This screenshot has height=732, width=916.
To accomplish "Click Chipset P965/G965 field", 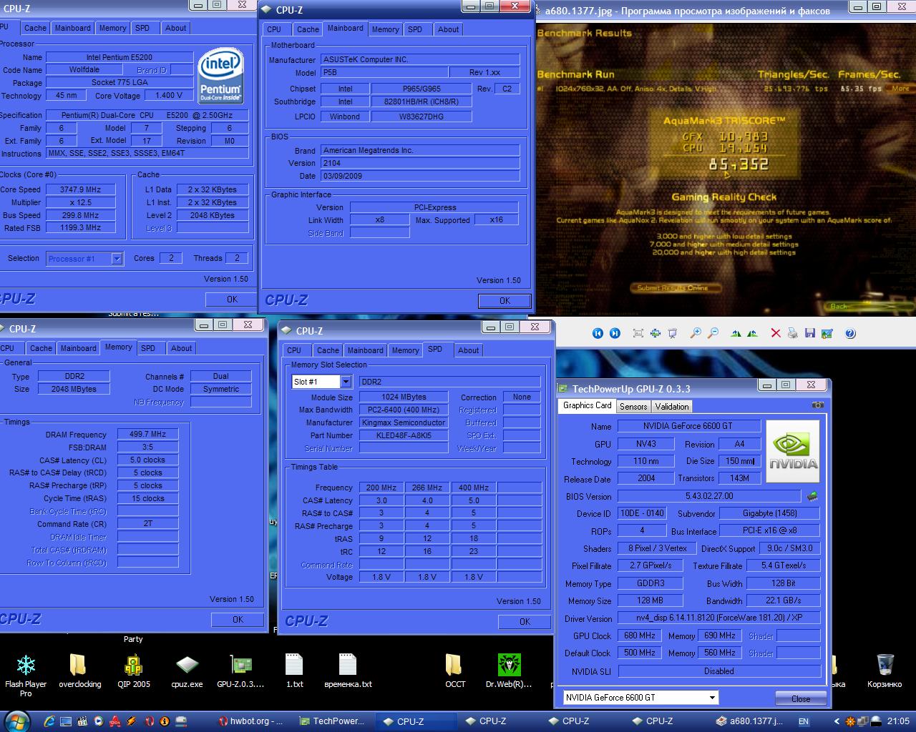I will click(x=422, y=89).
